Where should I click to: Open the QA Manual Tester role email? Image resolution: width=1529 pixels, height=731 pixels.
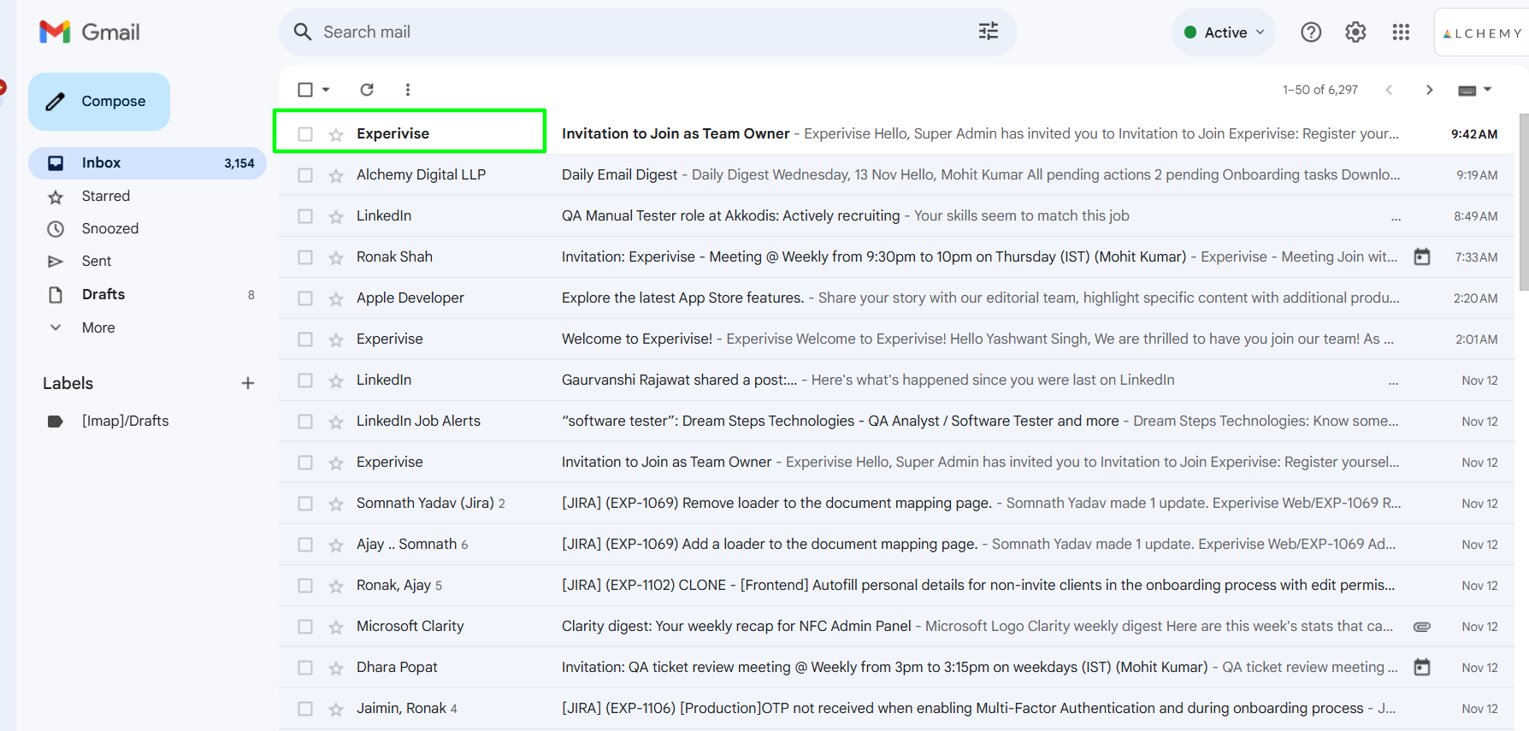(896, 215)
